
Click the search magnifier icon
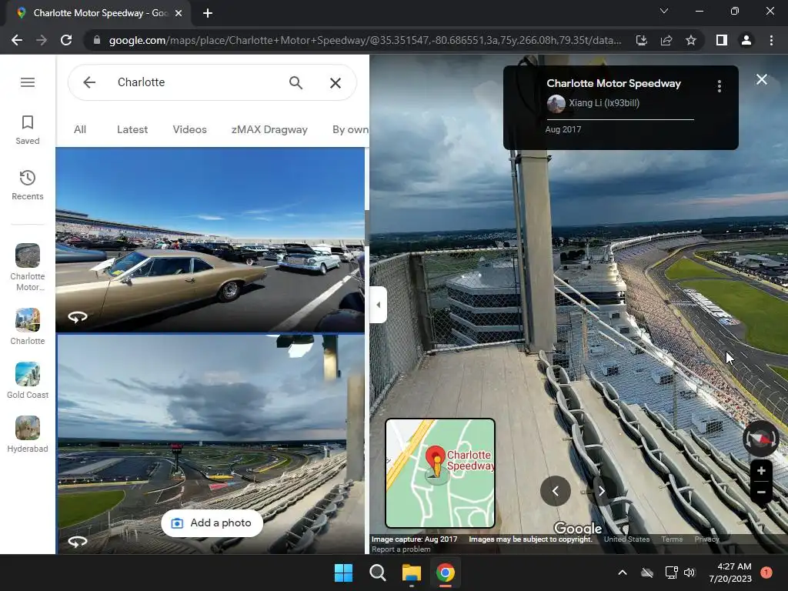click(x=296, y=82)
